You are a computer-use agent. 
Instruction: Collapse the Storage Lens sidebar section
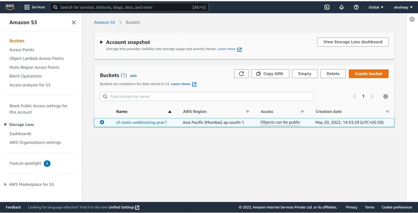(5, 124)
